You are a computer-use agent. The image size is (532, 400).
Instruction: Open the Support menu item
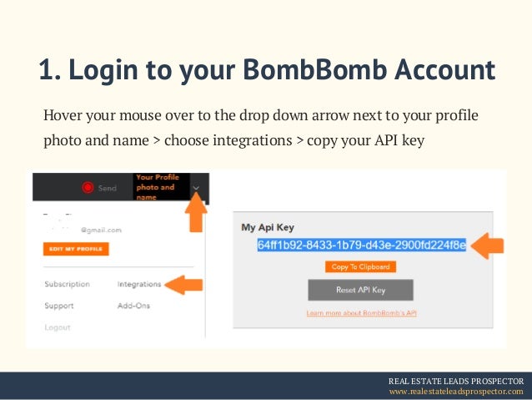59,306
